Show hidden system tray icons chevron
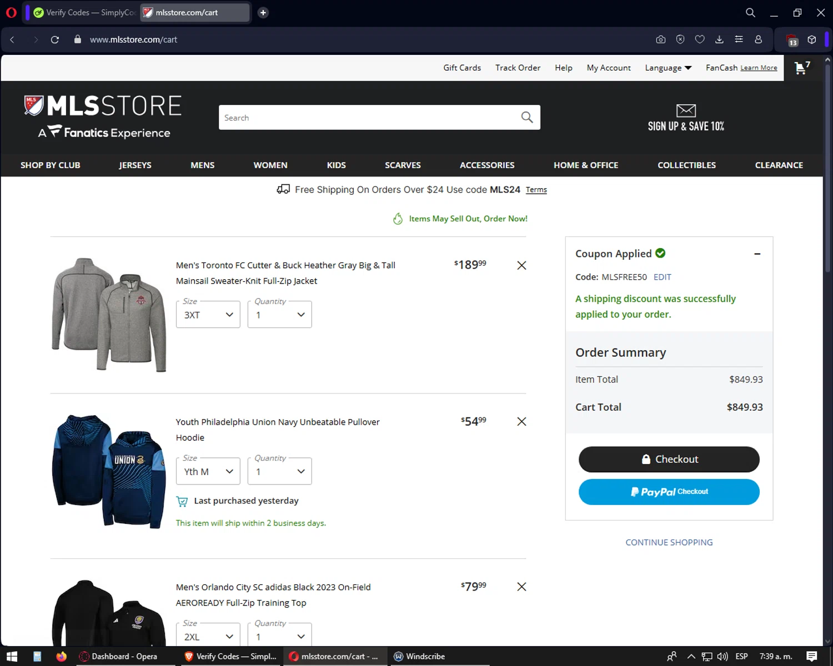Image resolution: width=833 pixels, height=666 pixels. 691,657
